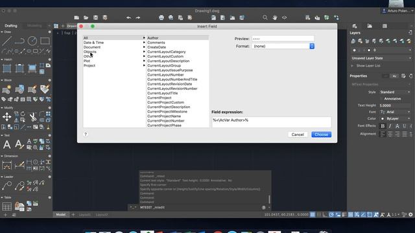Select the Plot field category
Viewport: 415px width, 233px height.
(x=87, y=61)
